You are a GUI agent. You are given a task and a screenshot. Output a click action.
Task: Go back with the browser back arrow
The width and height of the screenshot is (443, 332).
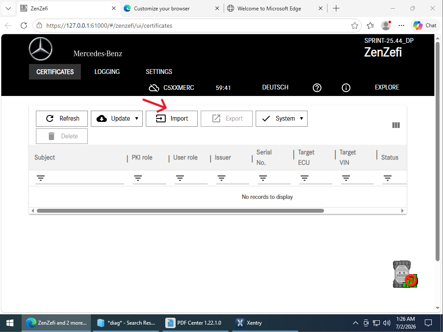pyautogui.click(x=8, y=26)
